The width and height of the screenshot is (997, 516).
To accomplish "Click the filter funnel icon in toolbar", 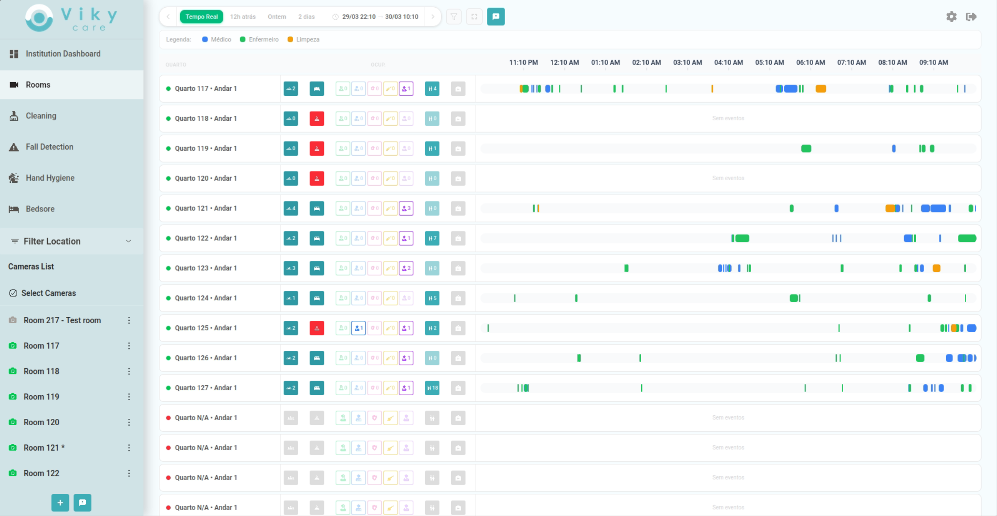I will [453, 17].
